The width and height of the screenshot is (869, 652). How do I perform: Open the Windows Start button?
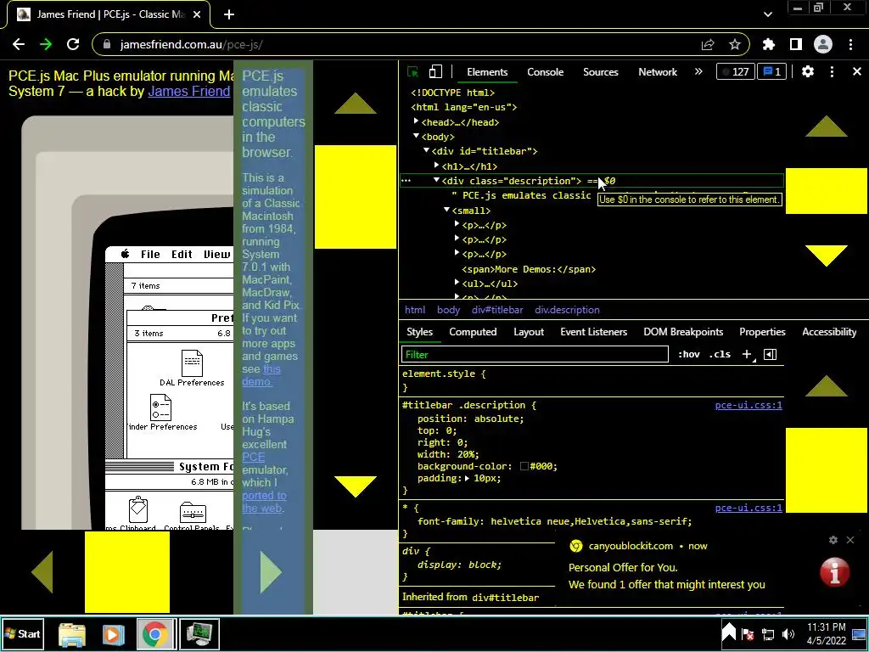click(22, 633)
